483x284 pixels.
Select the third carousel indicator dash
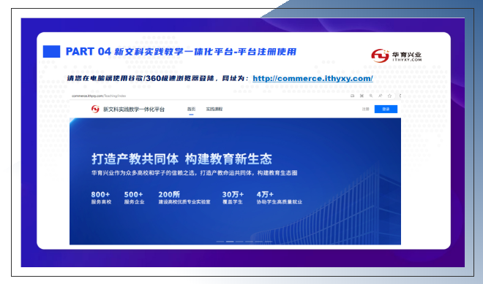point(239,242)
